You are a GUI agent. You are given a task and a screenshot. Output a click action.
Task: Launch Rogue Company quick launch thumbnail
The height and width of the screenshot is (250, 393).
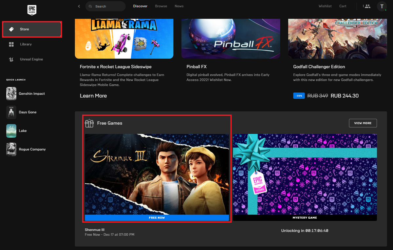[11, 149]
